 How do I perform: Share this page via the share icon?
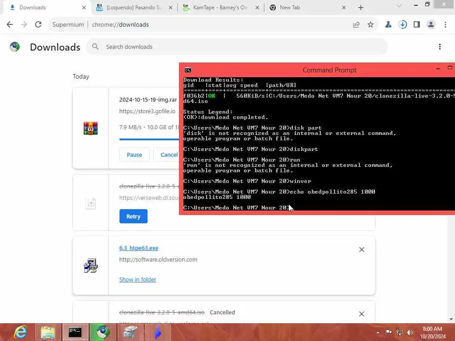356,25
